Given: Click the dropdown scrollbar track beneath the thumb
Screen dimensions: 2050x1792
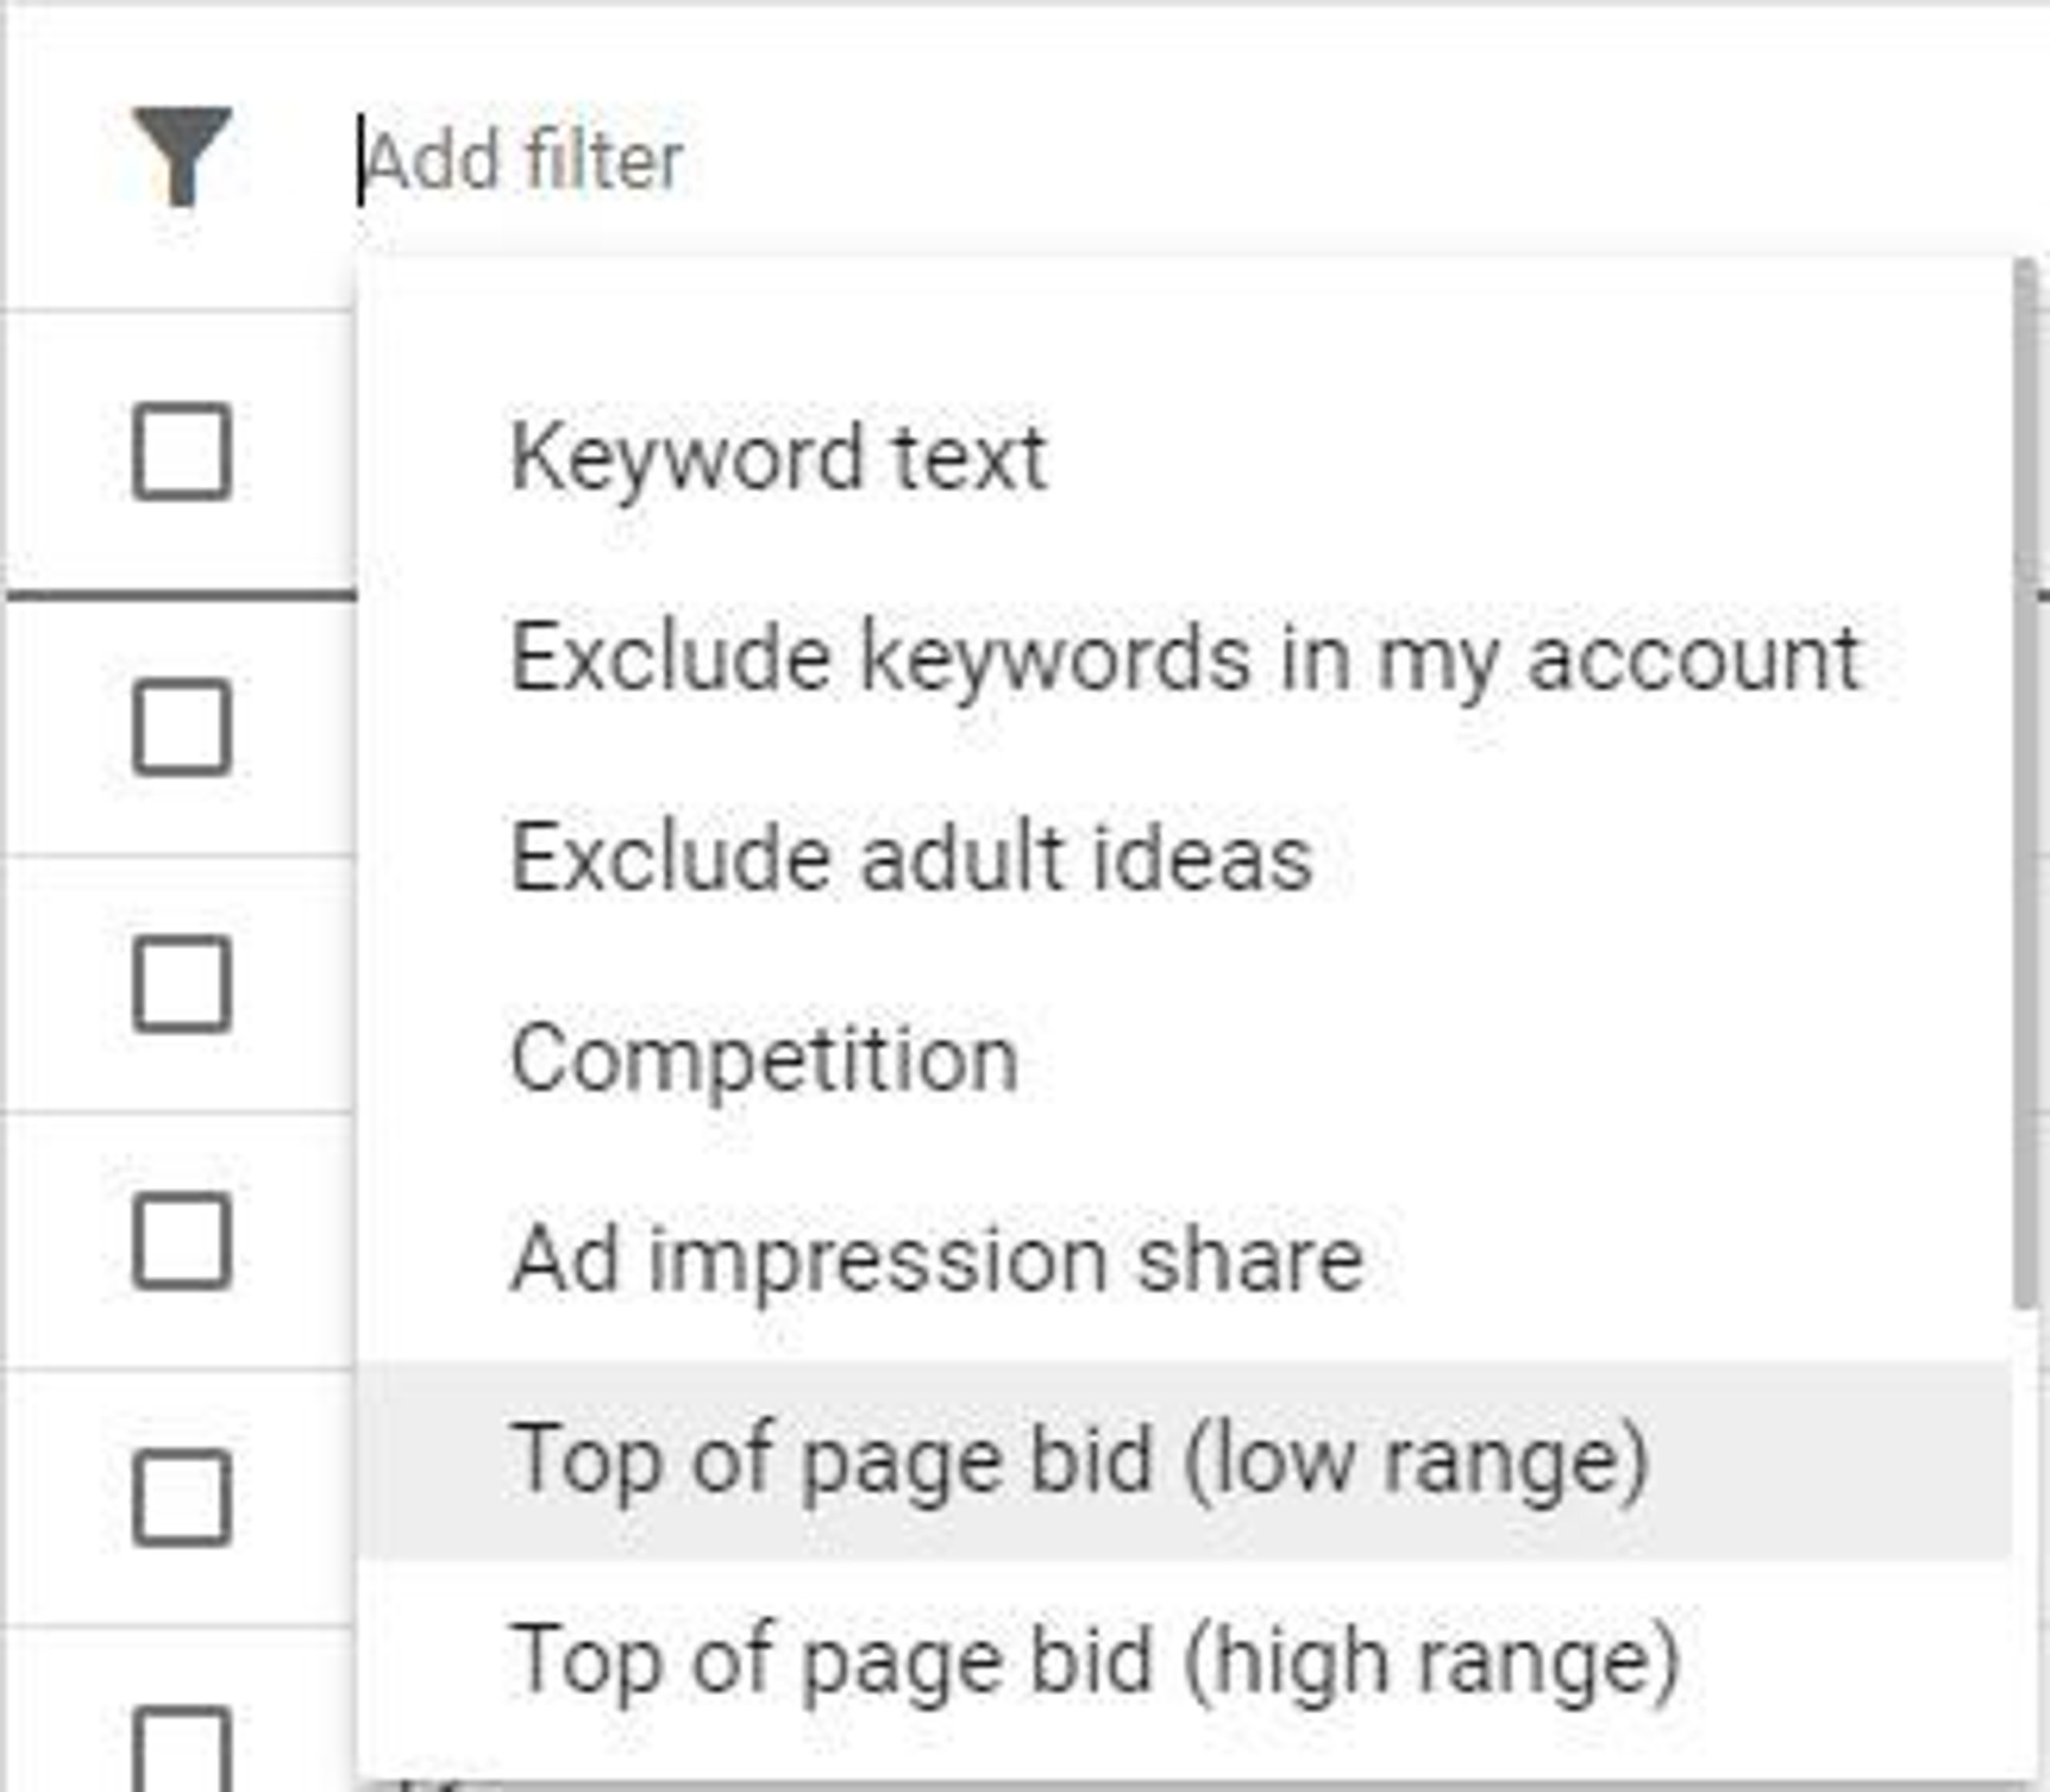Looking at the screenshot, I should click(2025, 1540).
